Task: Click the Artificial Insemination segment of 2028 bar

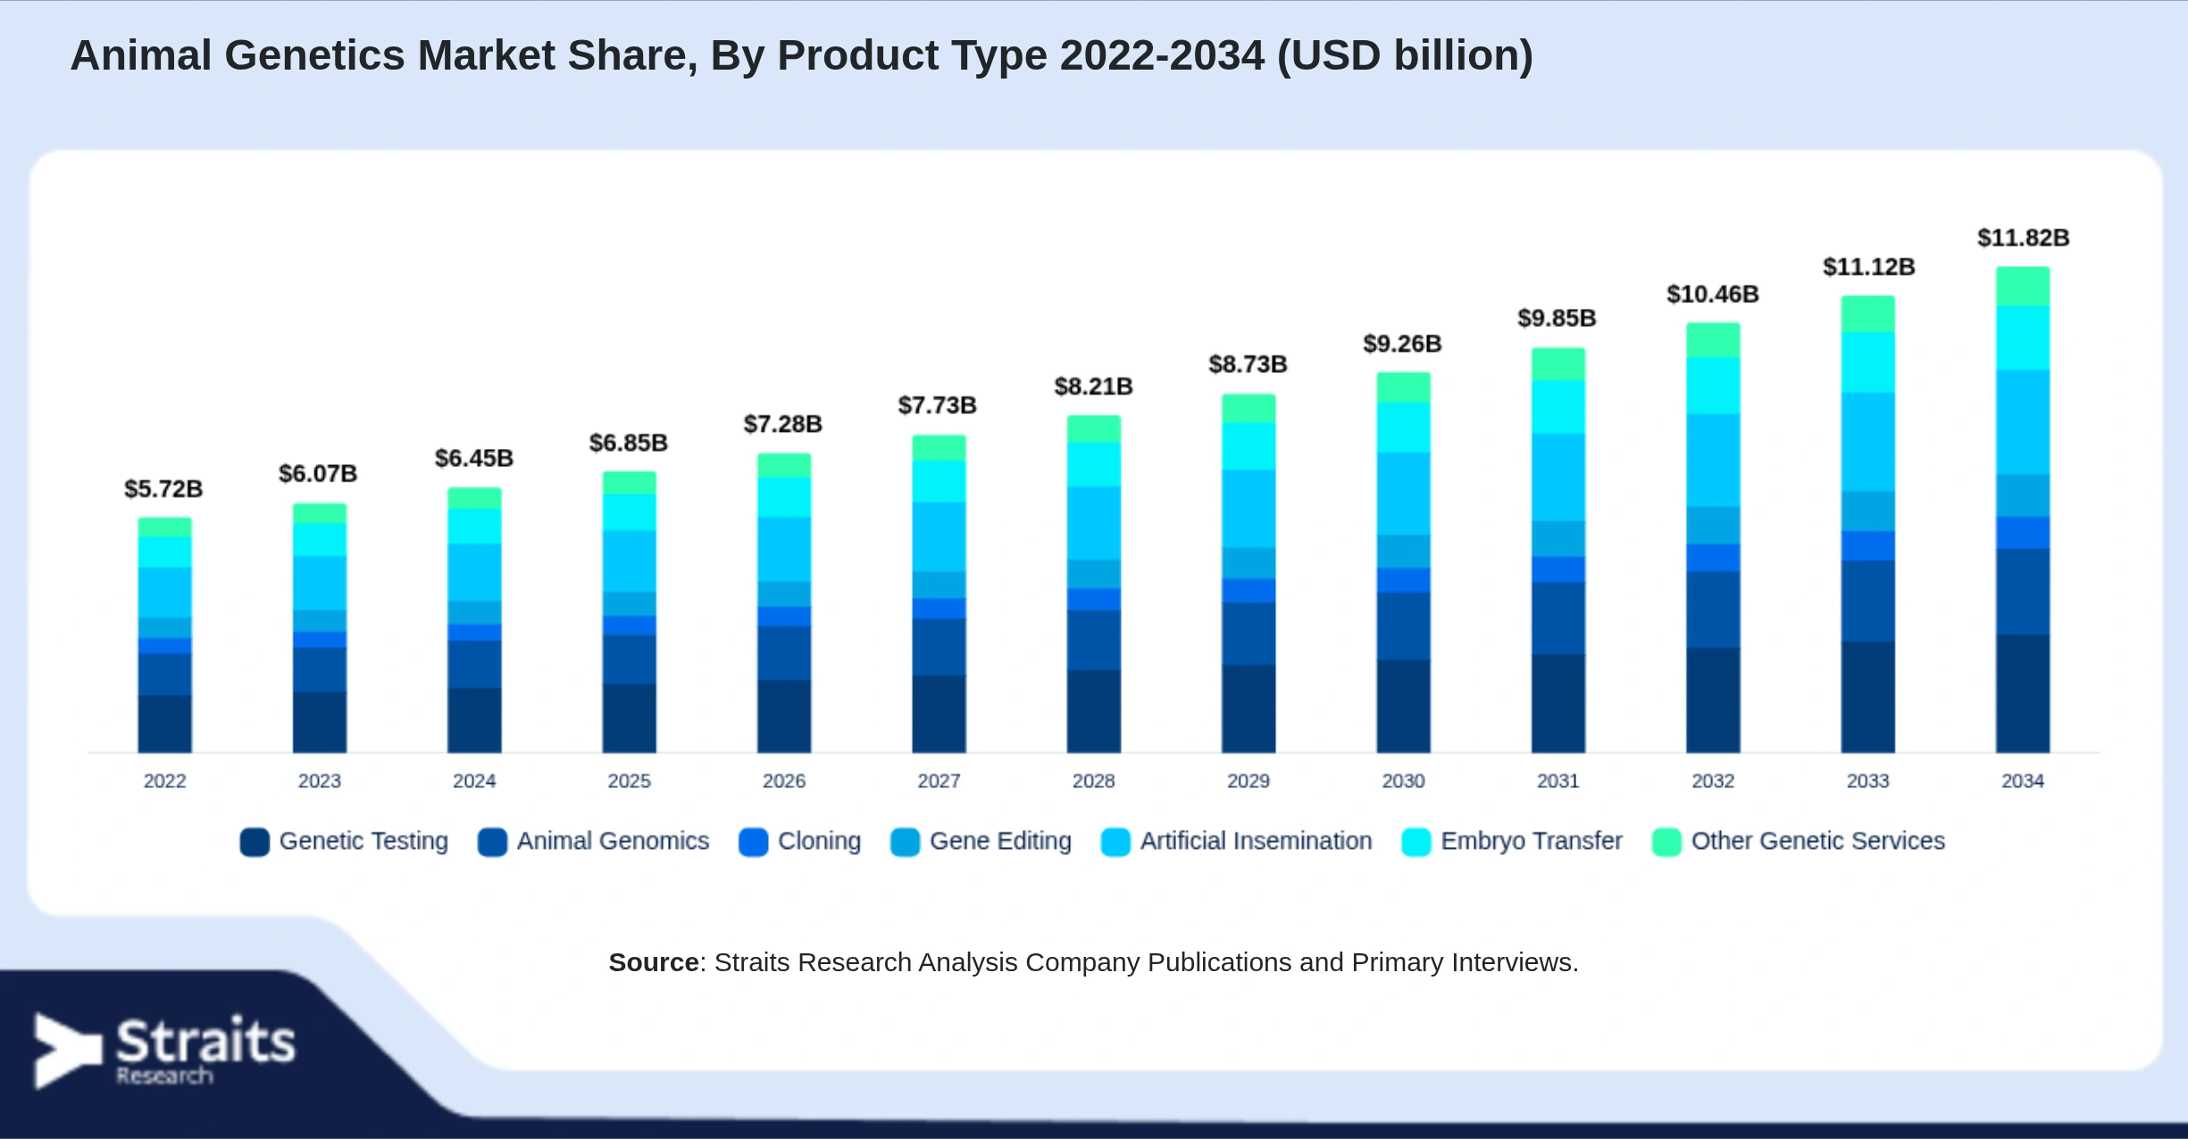Action: point(1094,523)
